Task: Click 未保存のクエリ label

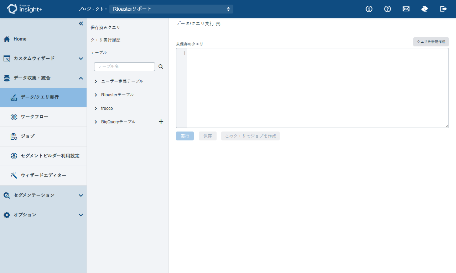Action: 190,44
